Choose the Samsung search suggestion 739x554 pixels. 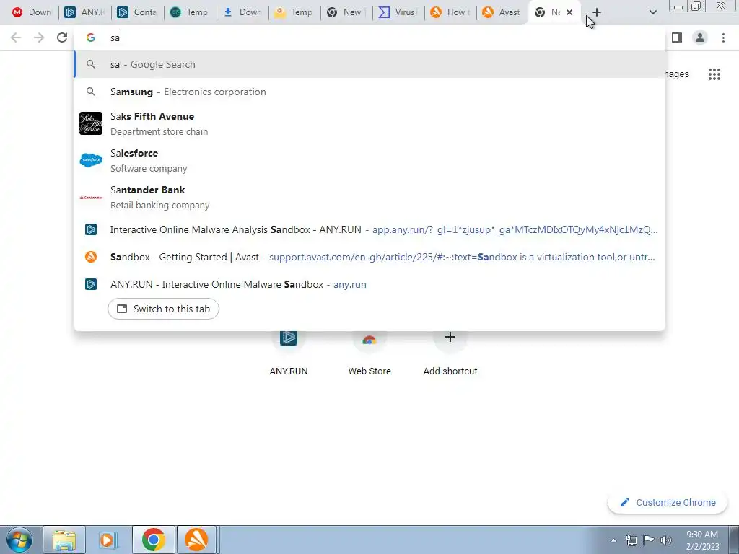point(369,92)
